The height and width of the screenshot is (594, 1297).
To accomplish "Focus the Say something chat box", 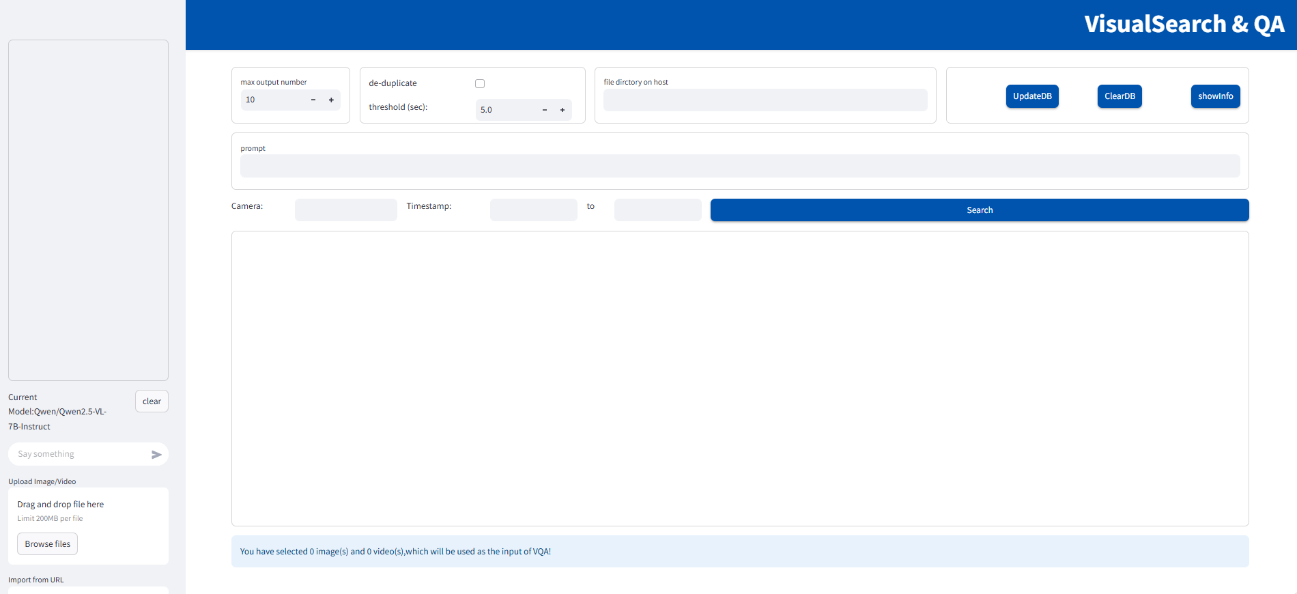I will [79, 455].
